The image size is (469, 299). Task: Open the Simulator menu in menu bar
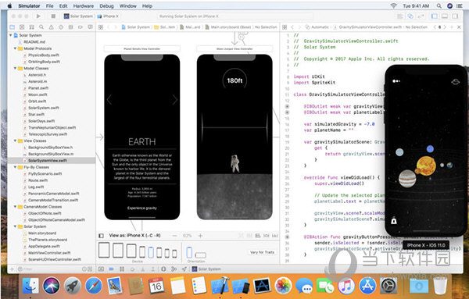click(x=29, y=6)
